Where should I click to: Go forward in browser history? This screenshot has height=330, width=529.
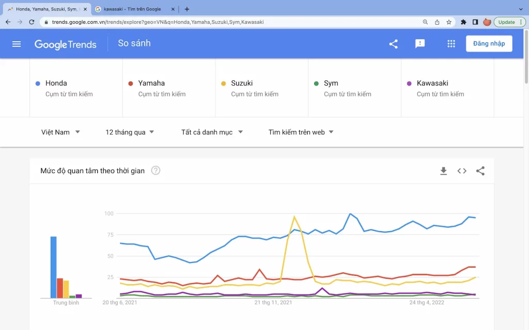coord(20,22)
